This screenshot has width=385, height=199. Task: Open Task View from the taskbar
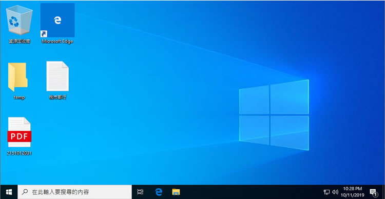[x=140, y=192]
